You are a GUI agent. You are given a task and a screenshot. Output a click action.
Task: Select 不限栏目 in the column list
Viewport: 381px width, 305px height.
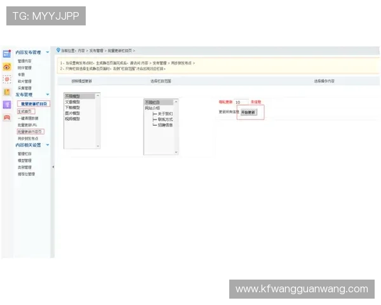[159, 102]
